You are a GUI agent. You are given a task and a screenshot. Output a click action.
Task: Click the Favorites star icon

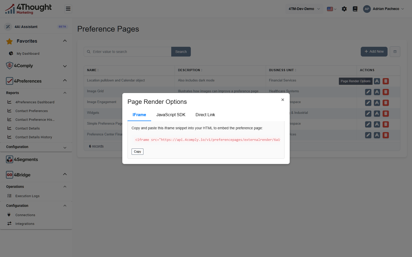click(10, 41)
